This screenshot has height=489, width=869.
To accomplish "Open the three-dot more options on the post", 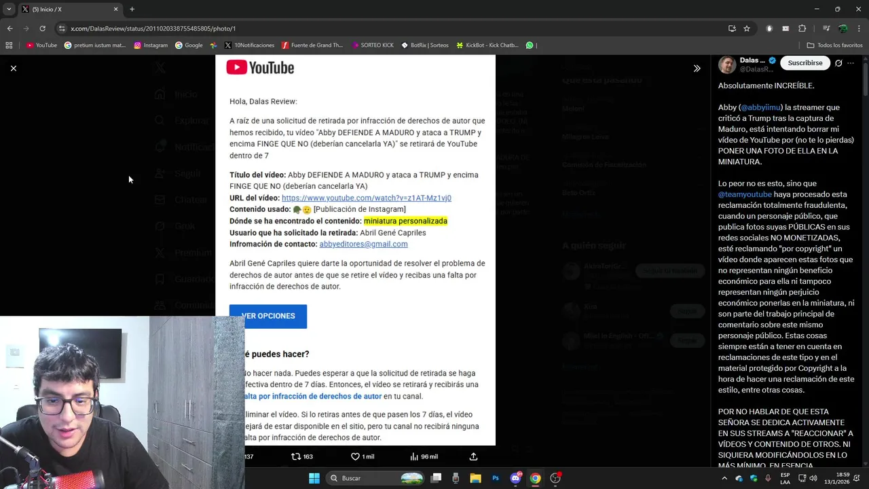I will click(851, 63).
